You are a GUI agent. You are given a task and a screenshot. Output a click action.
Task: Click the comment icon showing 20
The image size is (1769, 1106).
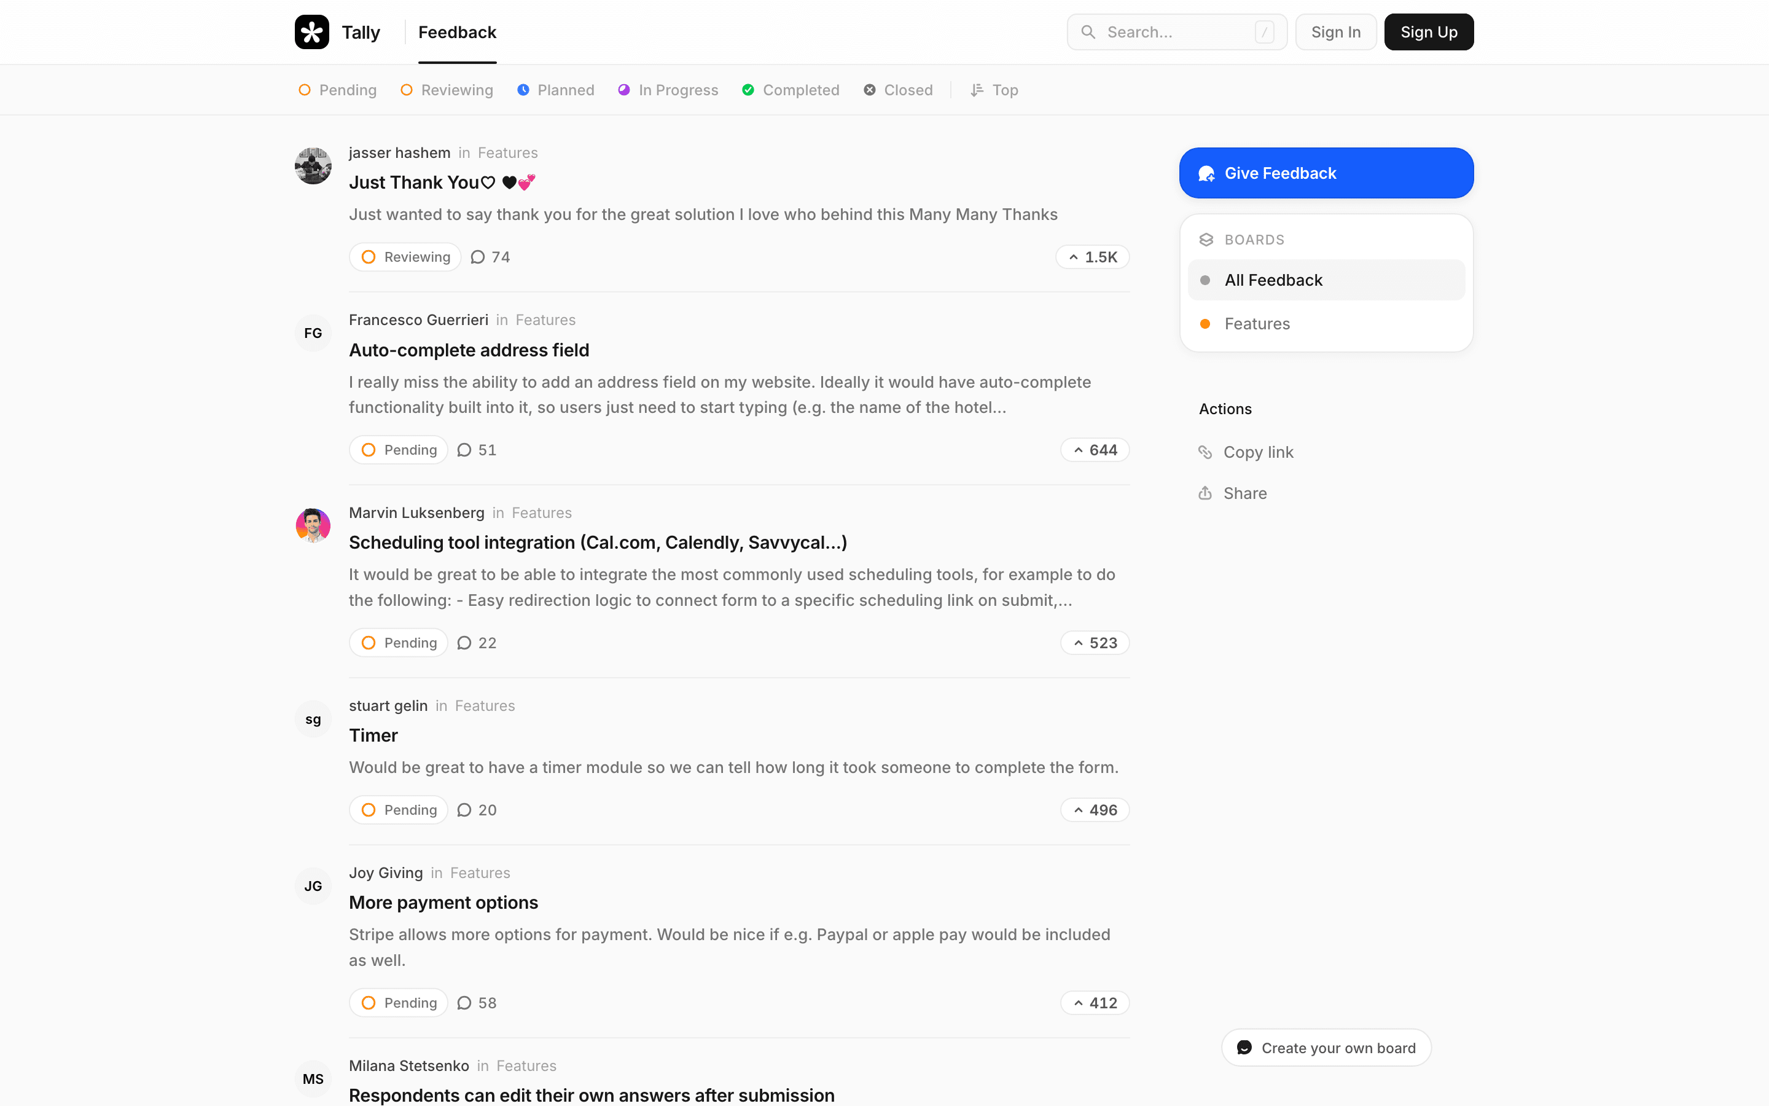click(464, 810)
